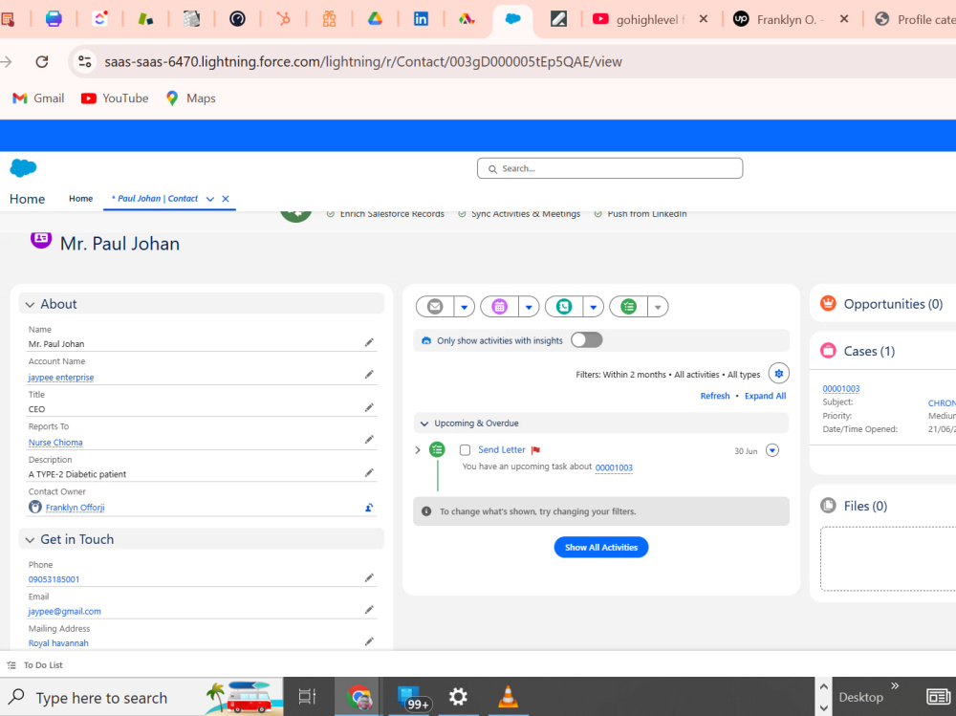The width and height of the screenshot is (956, 716).
Task: Switch to the Franklyn O. Upwork tab
Action: (x=791, y=19)
